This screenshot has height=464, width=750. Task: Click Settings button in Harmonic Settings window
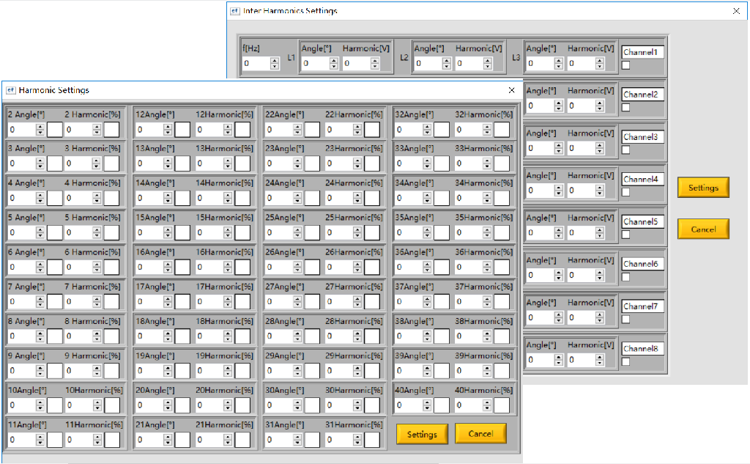(x=422, y=434)
